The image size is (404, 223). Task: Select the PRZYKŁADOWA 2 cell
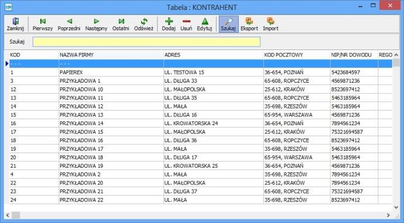pyautogui.click(x=111, y=174)
